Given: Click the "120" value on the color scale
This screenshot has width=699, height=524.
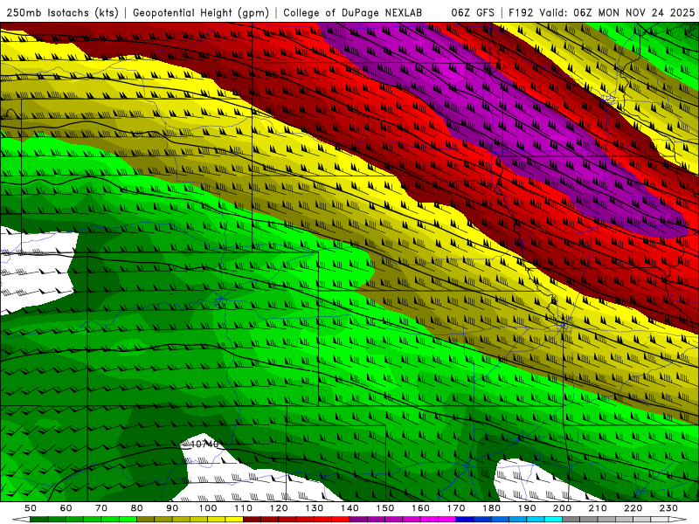Looking at the screenshot, I should point(279,508).
